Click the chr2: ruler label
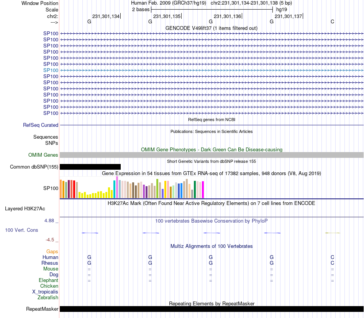The image size is (364, 318). (x=52, y=16)
